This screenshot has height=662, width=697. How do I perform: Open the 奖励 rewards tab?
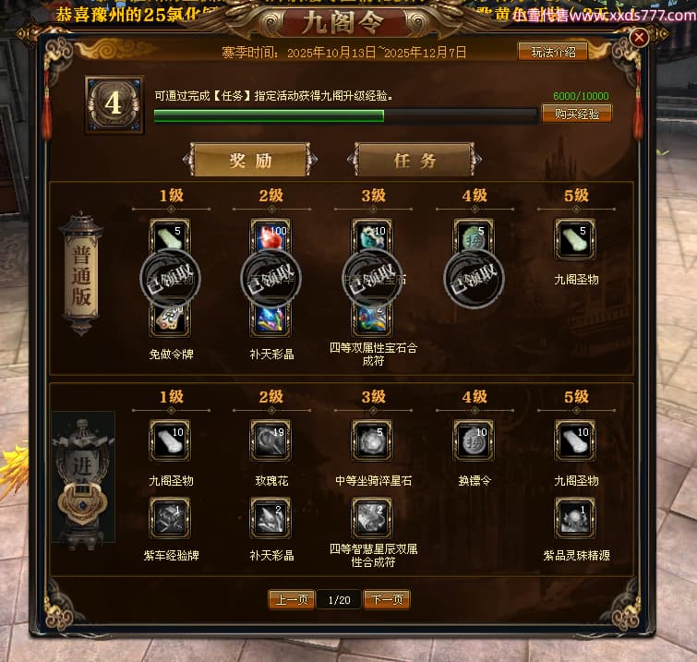[x=250, y=160]
